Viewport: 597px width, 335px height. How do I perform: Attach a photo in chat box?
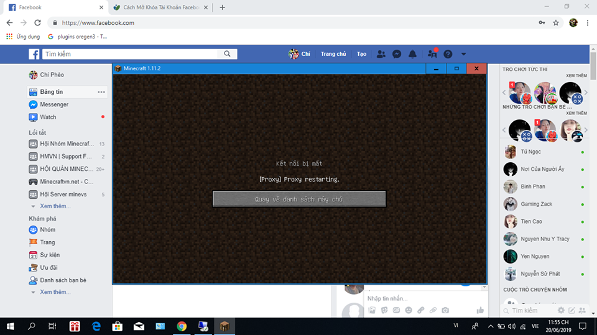(x=372, y=310)
